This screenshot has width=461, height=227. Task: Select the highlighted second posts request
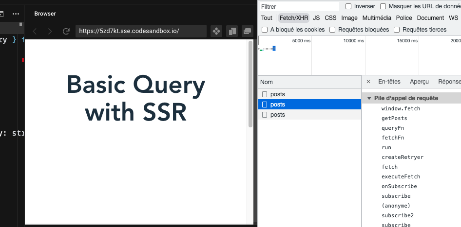[309, 105]
